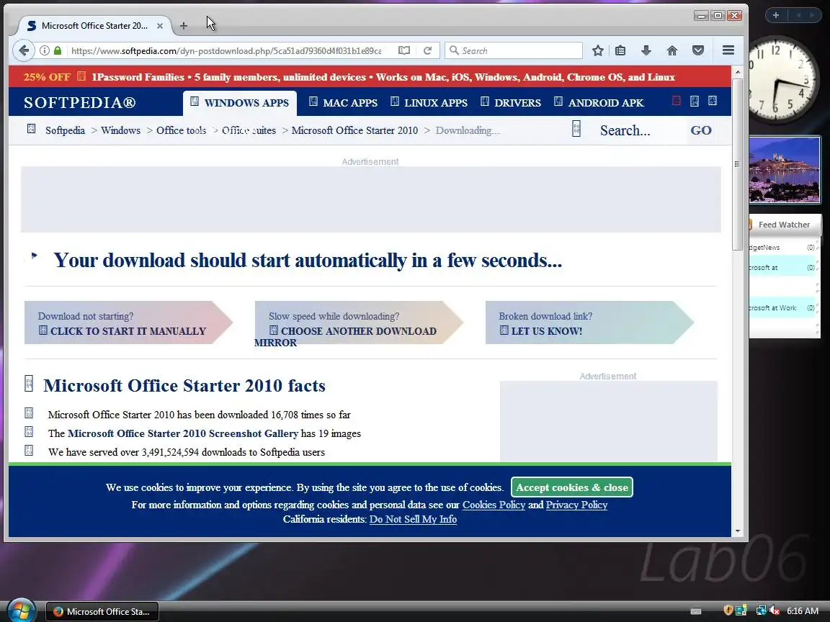Go back using the browser back arrow
The width and height of the screenshot is (830, 622).
(23, 50)
